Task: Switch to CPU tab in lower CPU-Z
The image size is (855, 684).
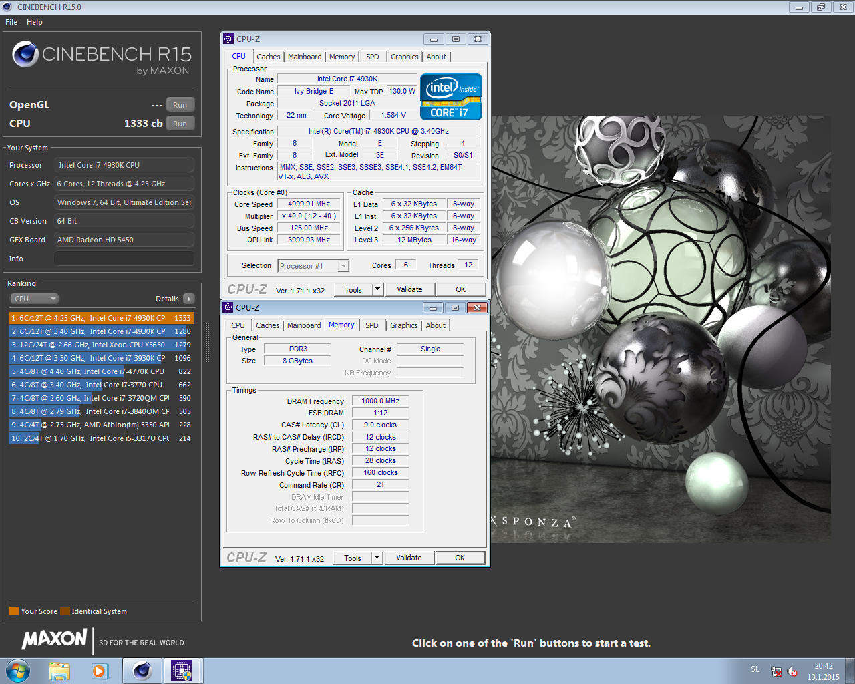Action: coord(238,326)
